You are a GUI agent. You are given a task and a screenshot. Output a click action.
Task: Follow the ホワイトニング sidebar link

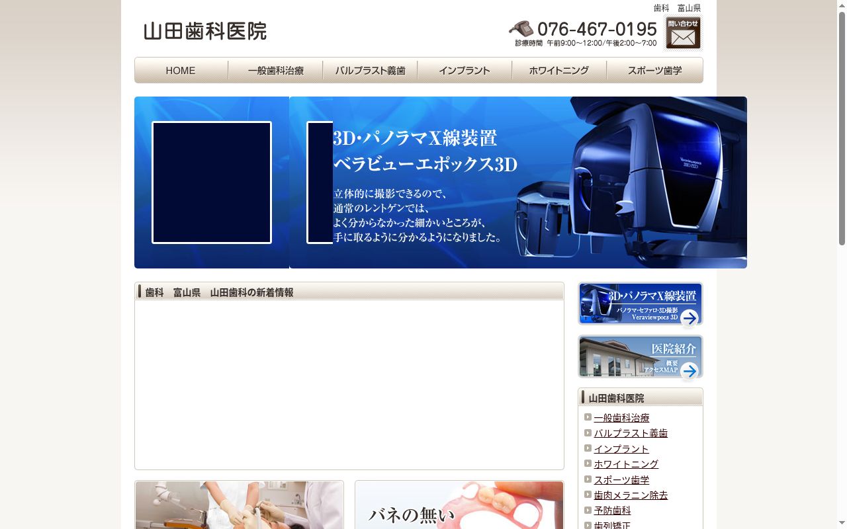click(x=626, y=464)
